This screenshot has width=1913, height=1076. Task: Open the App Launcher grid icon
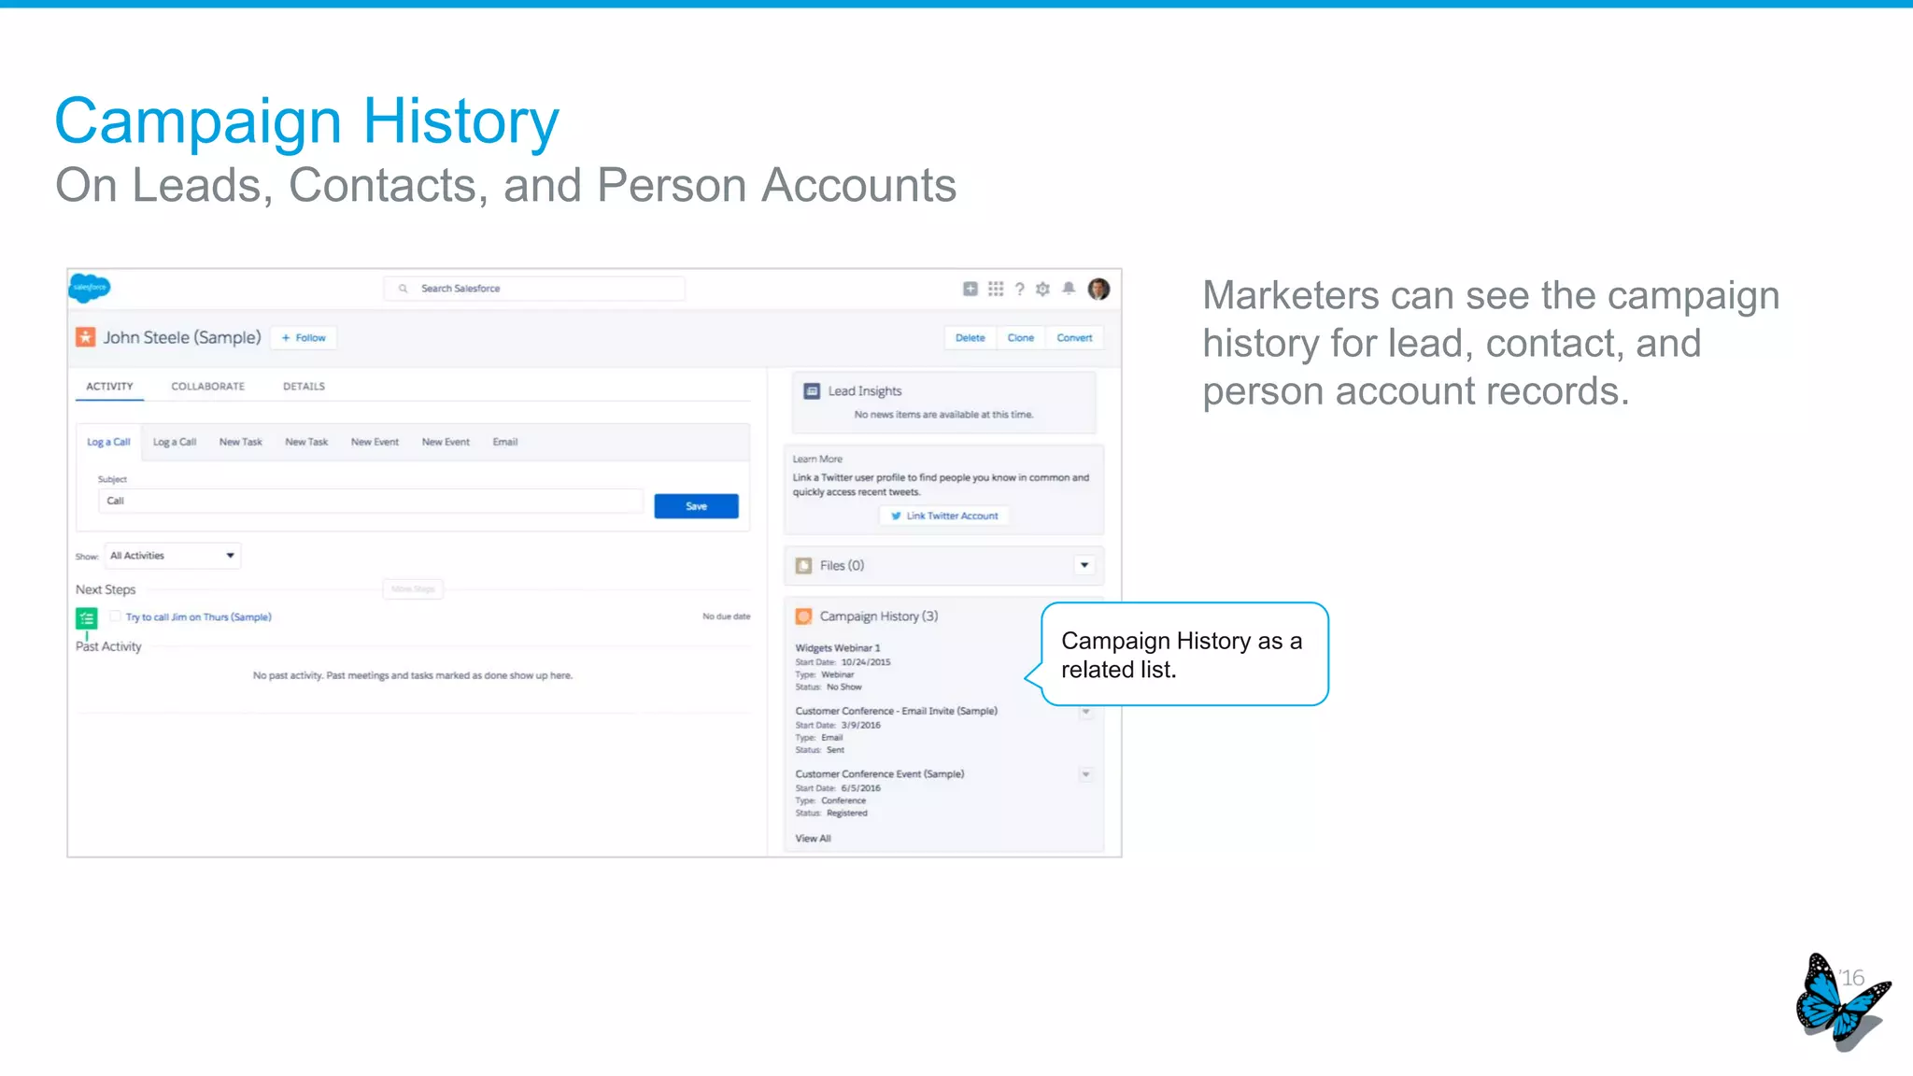tap(996, 289)
